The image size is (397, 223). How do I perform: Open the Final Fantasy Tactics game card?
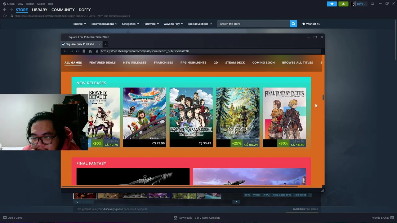pos(284,117)
